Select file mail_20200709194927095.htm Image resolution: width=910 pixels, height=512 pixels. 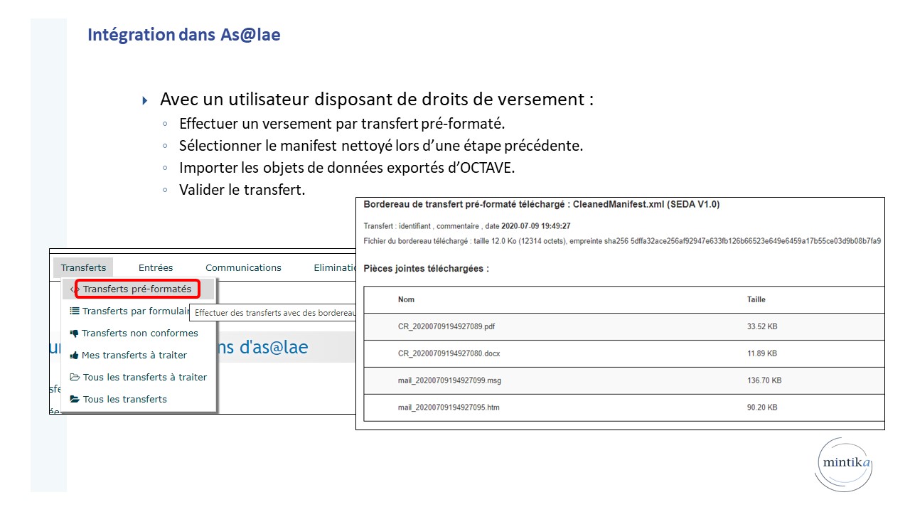click(449, 407)
